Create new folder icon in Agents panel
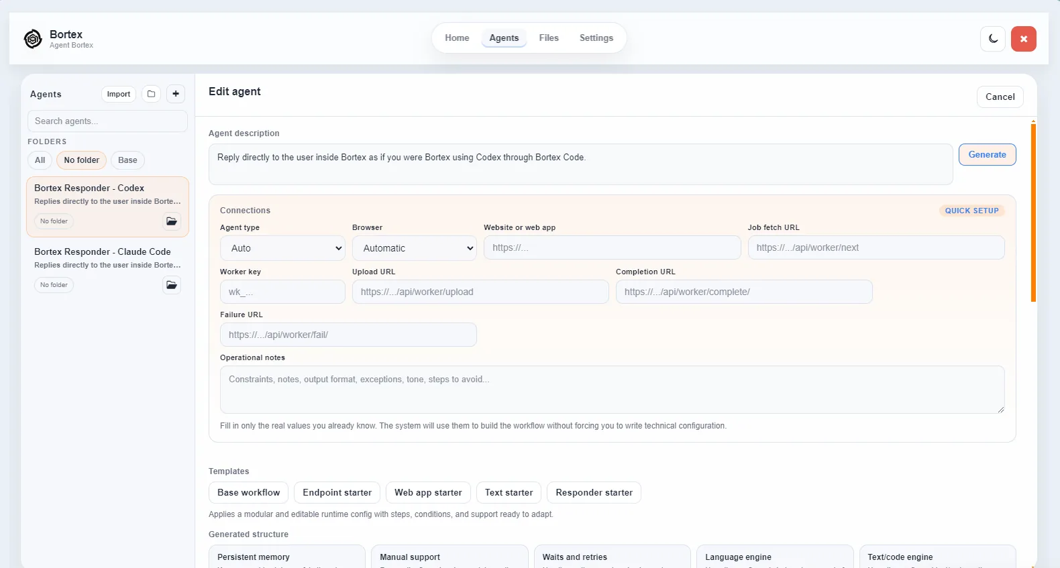 151,94
